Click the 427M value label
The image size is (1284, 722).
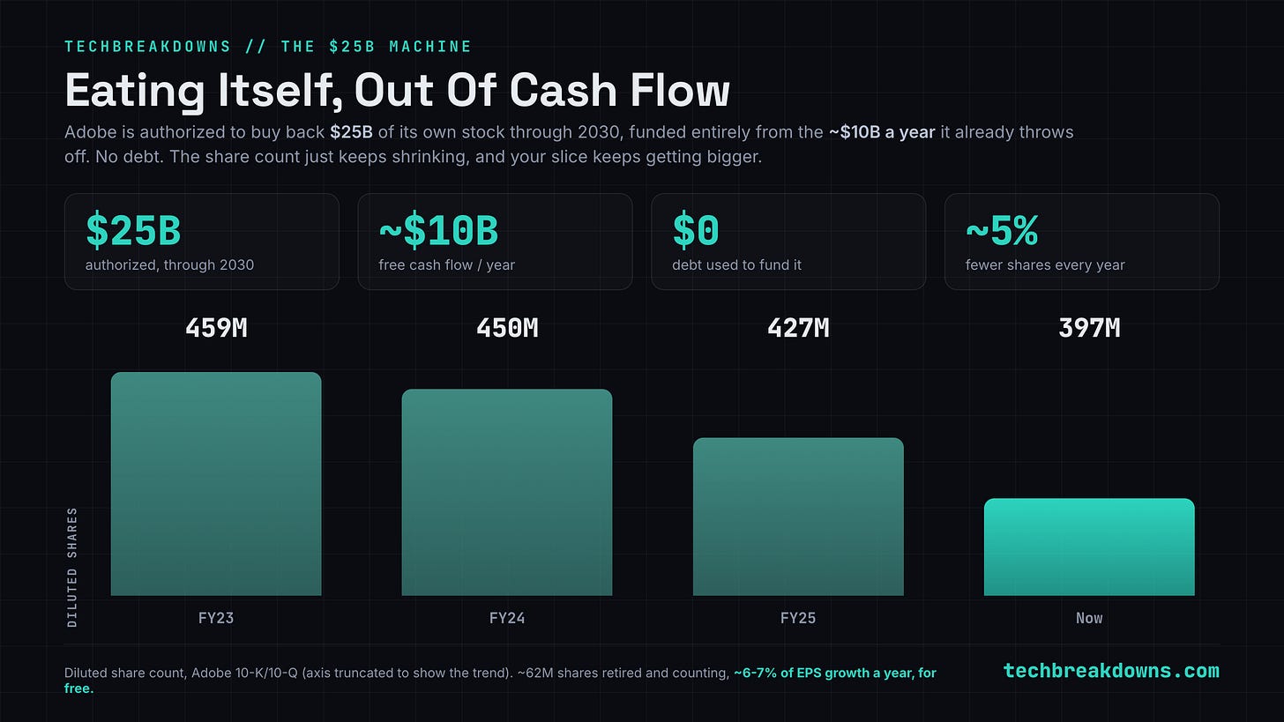coord(798,328)
